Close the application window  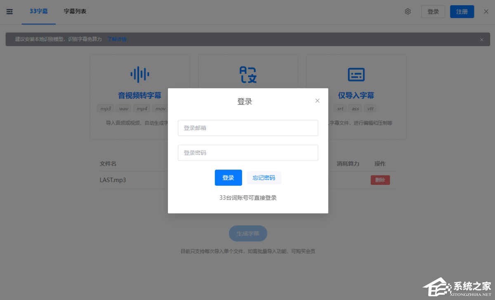coord(486,12)
